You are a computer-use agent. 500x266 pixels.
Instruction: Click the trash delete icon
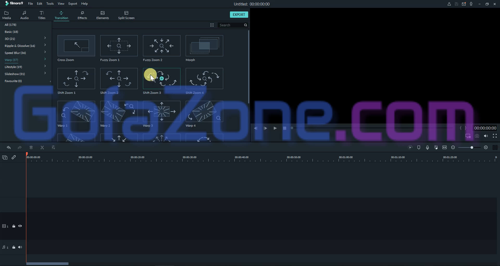pos(31,147)
